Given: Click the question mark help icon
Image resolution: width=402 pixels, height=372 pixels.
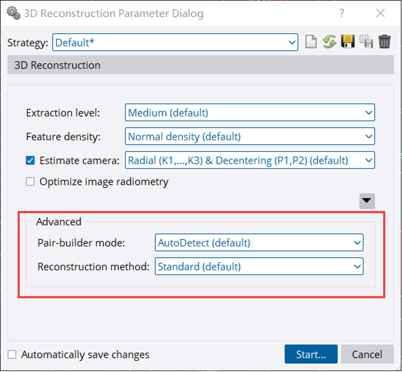Looking at the screenshot, I should (x=342, y=13).
